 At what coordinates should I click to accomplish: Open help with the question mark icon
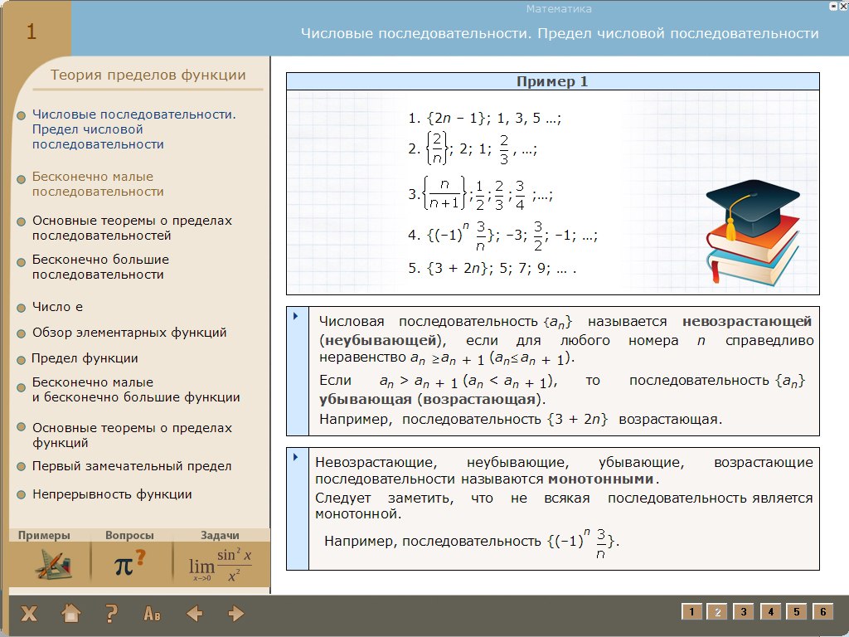click(112, 614)
